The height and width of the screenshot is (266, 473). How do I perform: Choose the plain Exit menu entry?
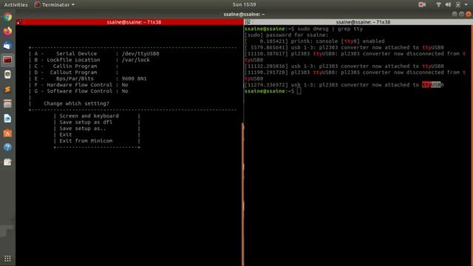(x=66, y=134)
